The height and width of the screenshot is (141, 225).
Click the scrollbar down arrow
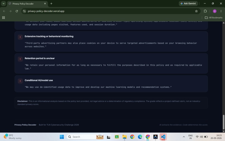pyautogui.click(x=223, y=131)
